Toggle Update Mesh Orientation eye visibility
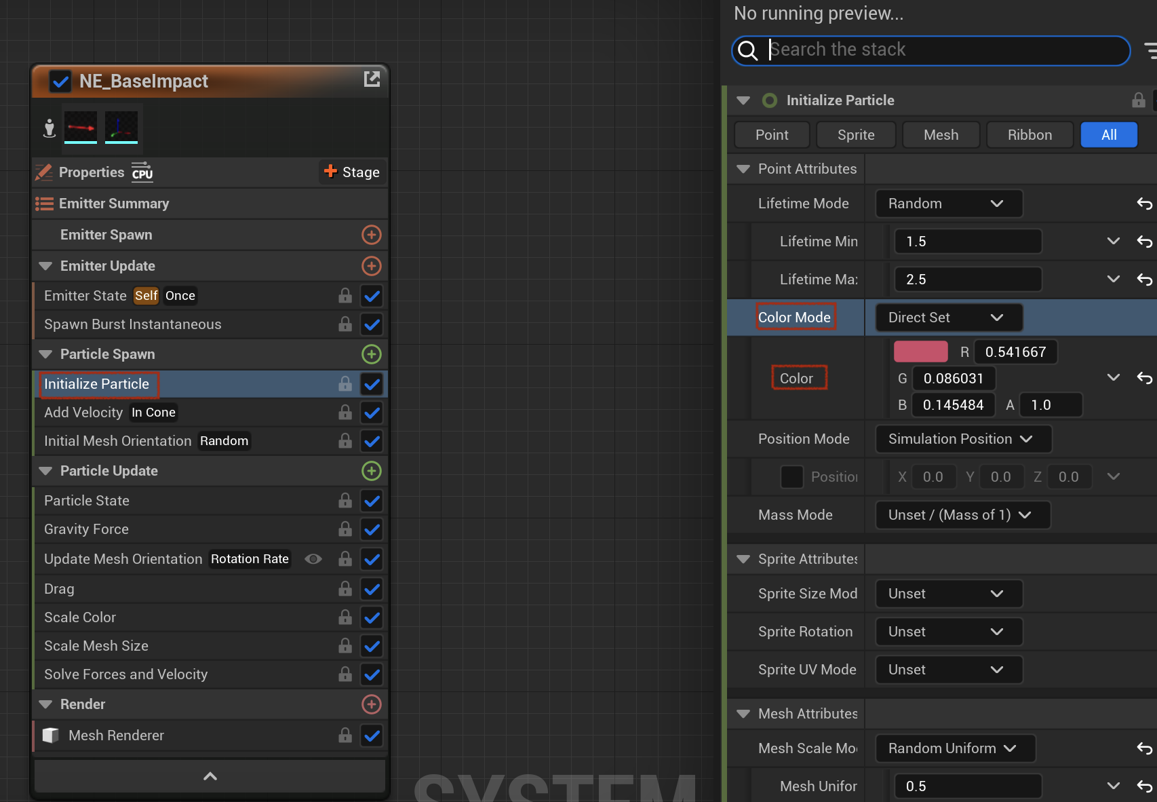1157x802 pixels. tap(313, 559)
